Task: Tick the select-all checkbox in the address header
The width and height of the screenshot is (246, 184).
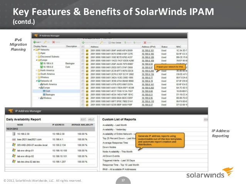Action: (83, 47)
